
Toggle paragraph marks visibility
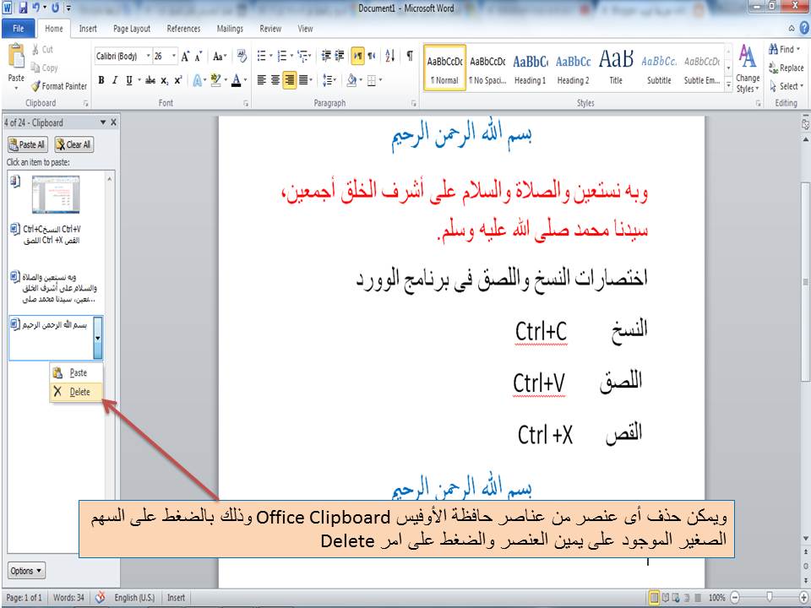pyautogui.click(x=410, y=56)
